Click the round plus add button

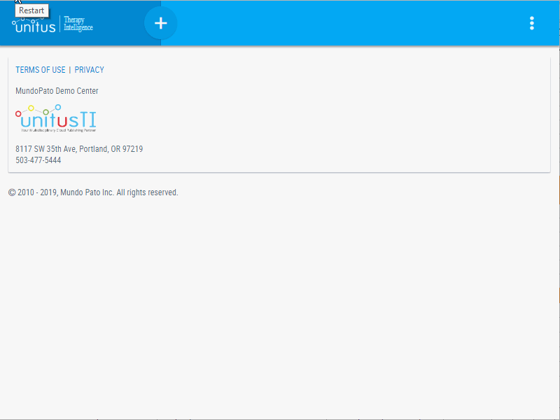[161, 23]
